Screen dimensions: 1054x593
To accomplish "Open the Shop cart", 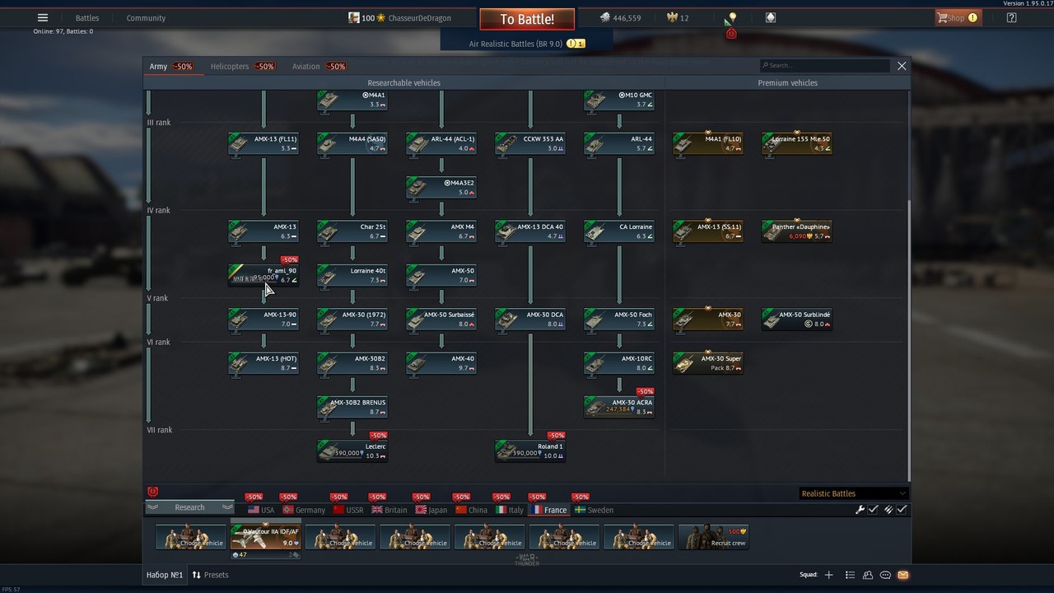I will [957, 17].
